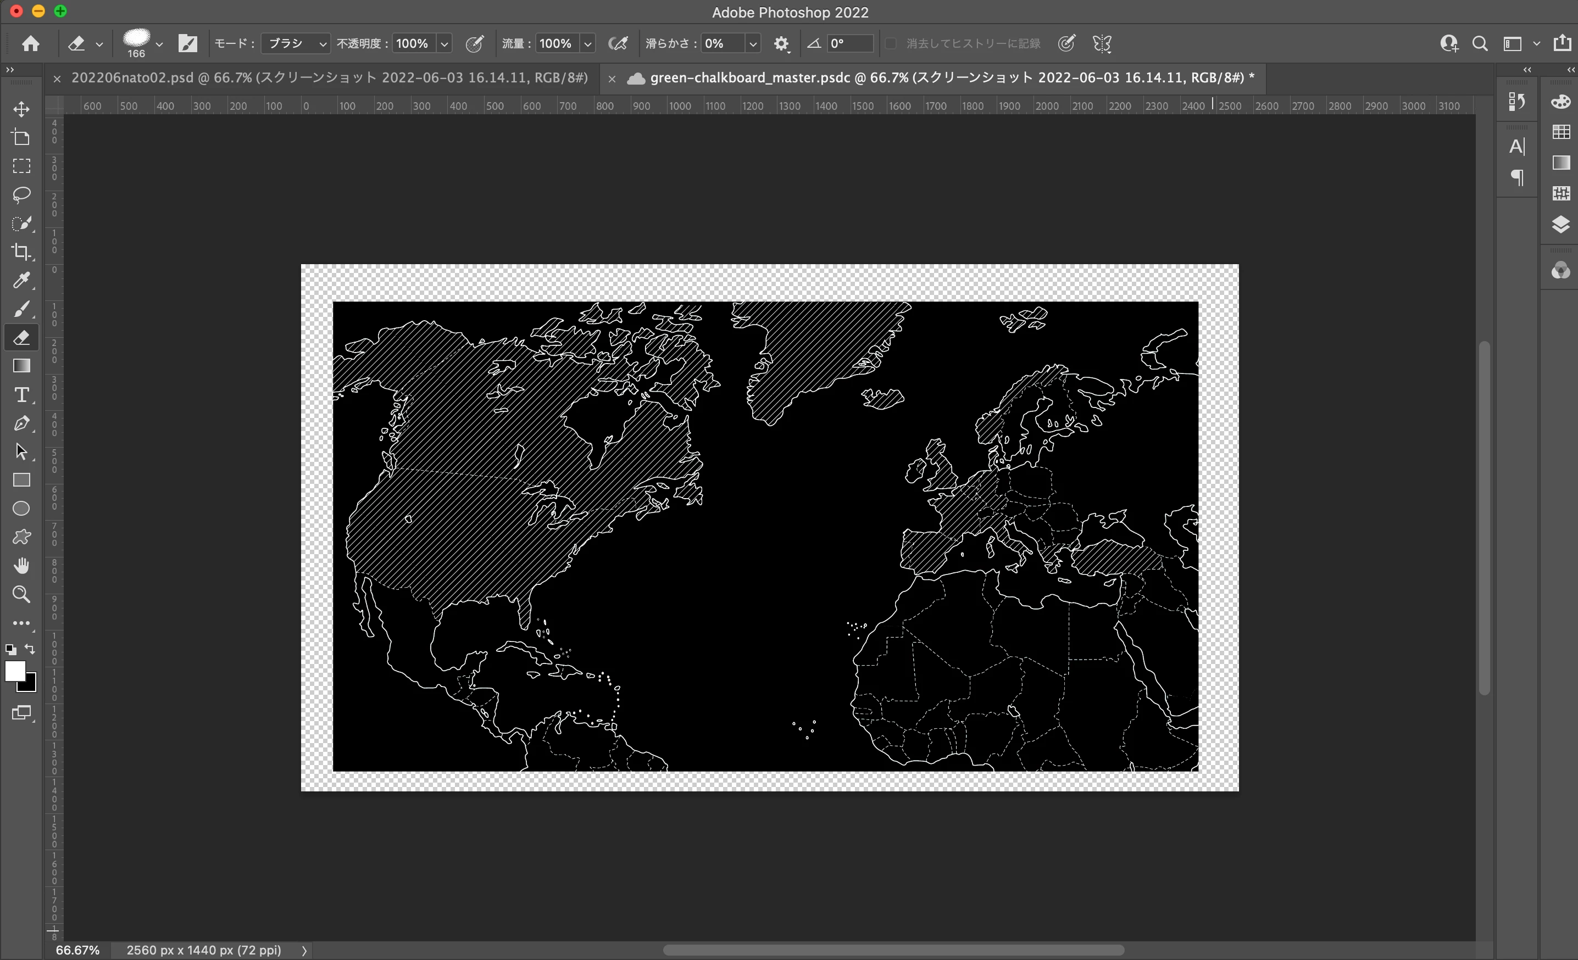Switch to 202206nato02.psd tab
Viewport: 1578px width, 960px height.
[x=329, y=77]
